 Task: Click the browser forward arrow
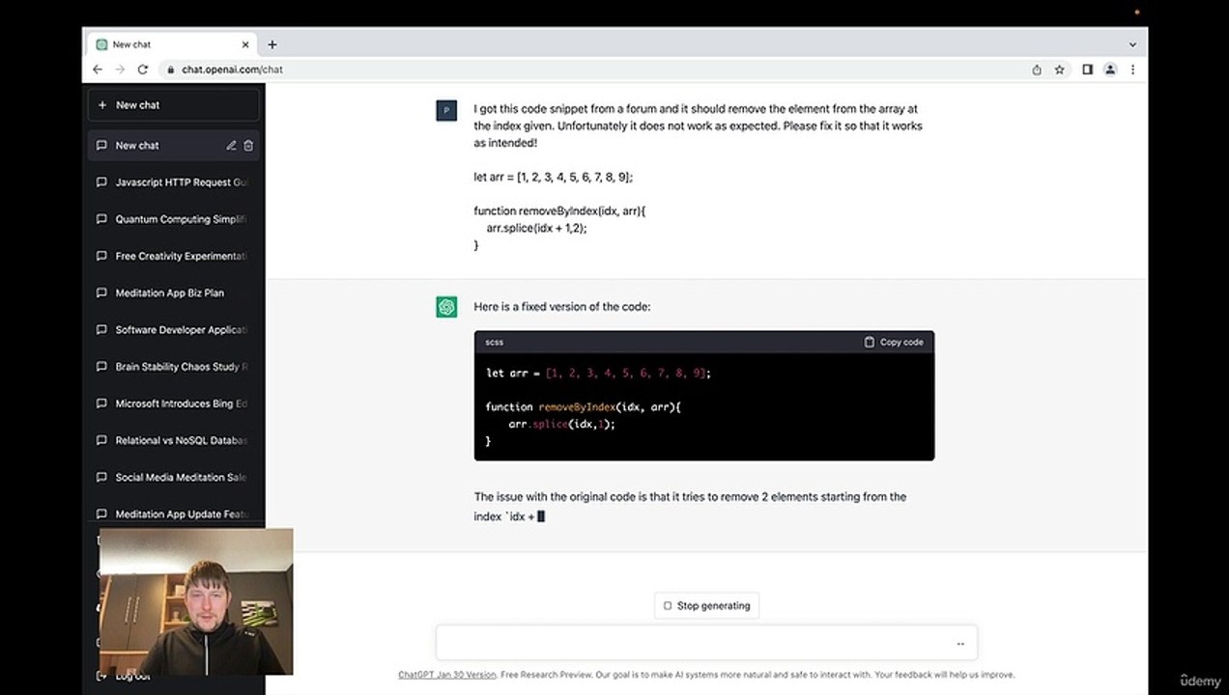coord(120,69)
